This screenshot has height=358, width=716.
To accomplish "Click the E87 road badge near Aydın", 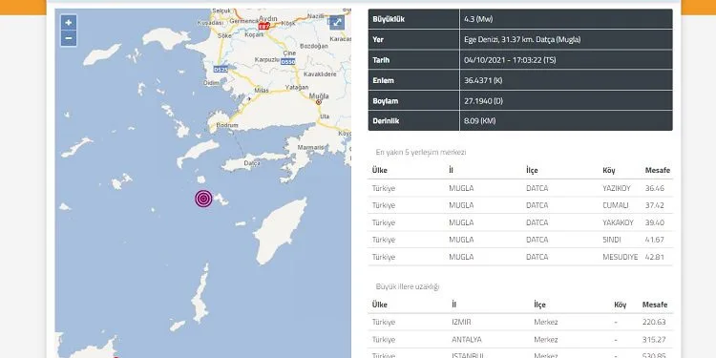I will [263, 27].
